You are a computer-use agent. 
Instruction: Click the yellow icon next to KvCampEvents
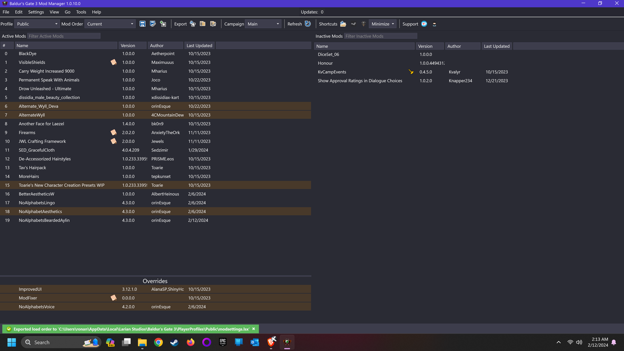point(410,71)
